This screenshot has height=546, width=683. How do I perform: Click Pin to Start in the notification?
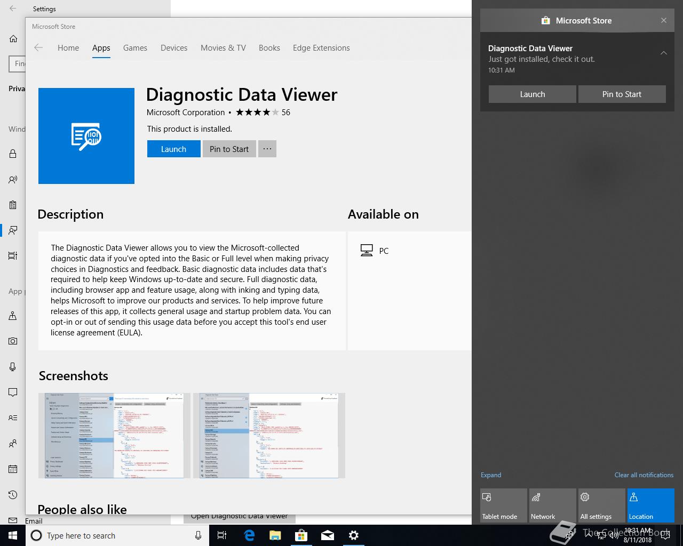[622, 94]
